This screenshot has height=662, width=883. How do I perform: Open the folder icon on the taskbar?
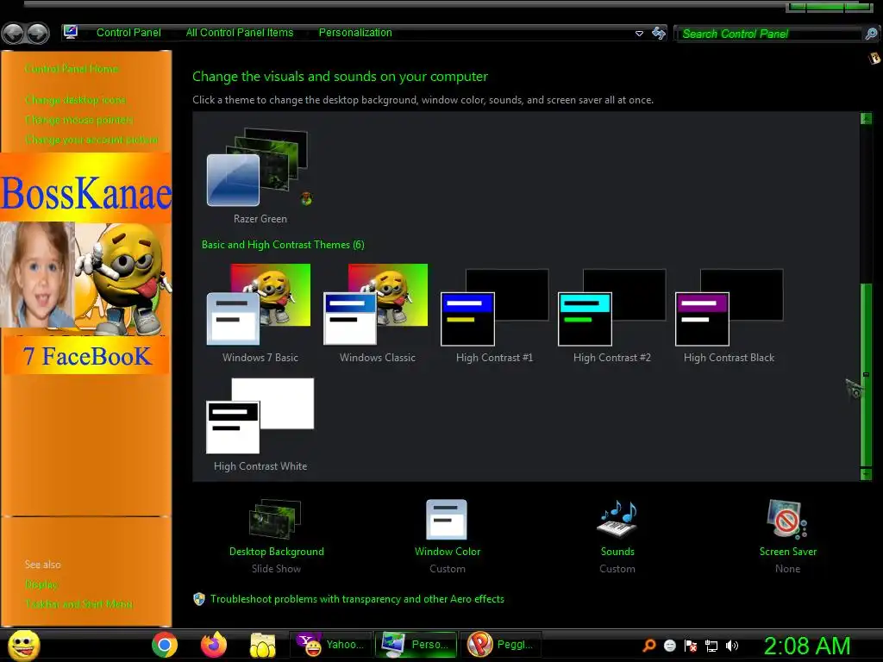tap(263, 645)
